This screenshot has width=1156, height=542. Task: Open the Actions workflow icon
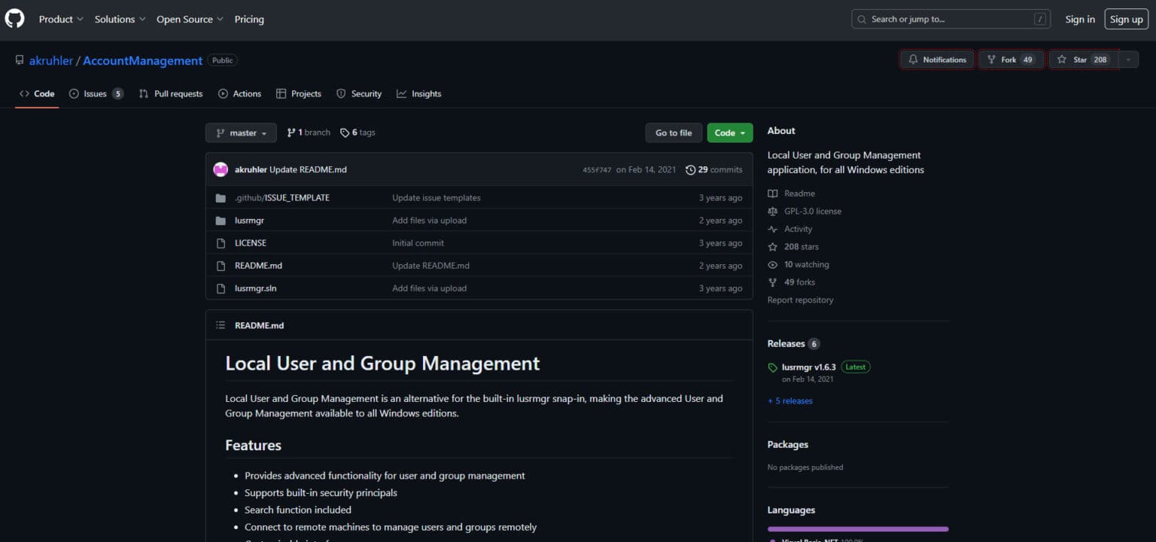pyautogui.click(x=222, y=93)
